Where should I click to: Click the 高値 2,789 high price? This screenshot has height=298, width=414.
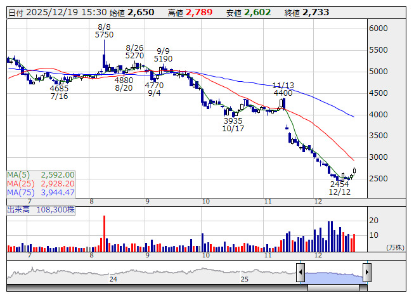pyautogui.click(x=190, y=13)
